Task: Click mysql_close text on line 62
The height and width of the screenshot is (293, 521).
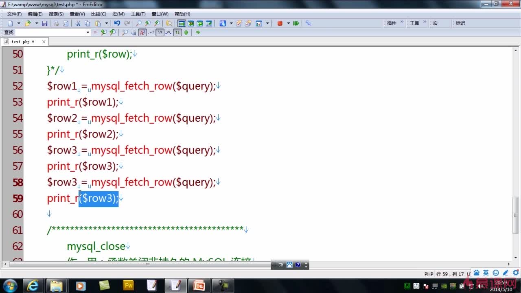Action: (x=96, y=246)
